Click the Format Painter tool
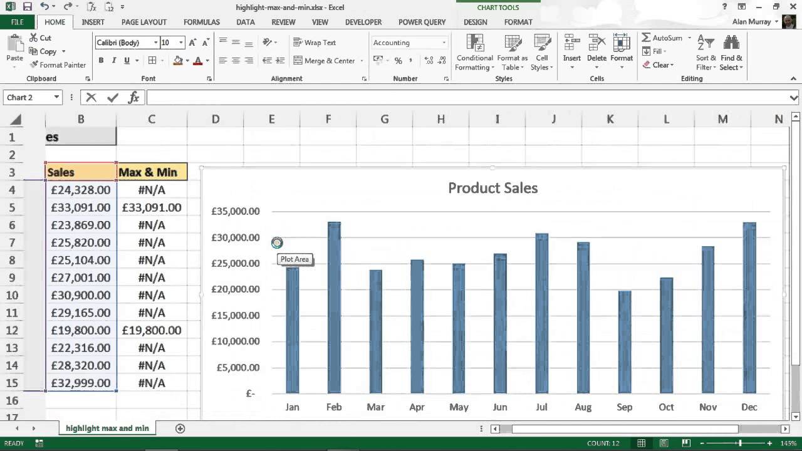 [x=57, y=65]
